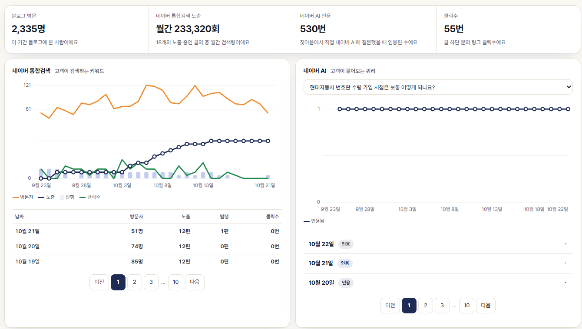Screen dimensions: 582x329
Task: Select current page 1 under 네이버 통합검색 table
Action: coord(118,282)
